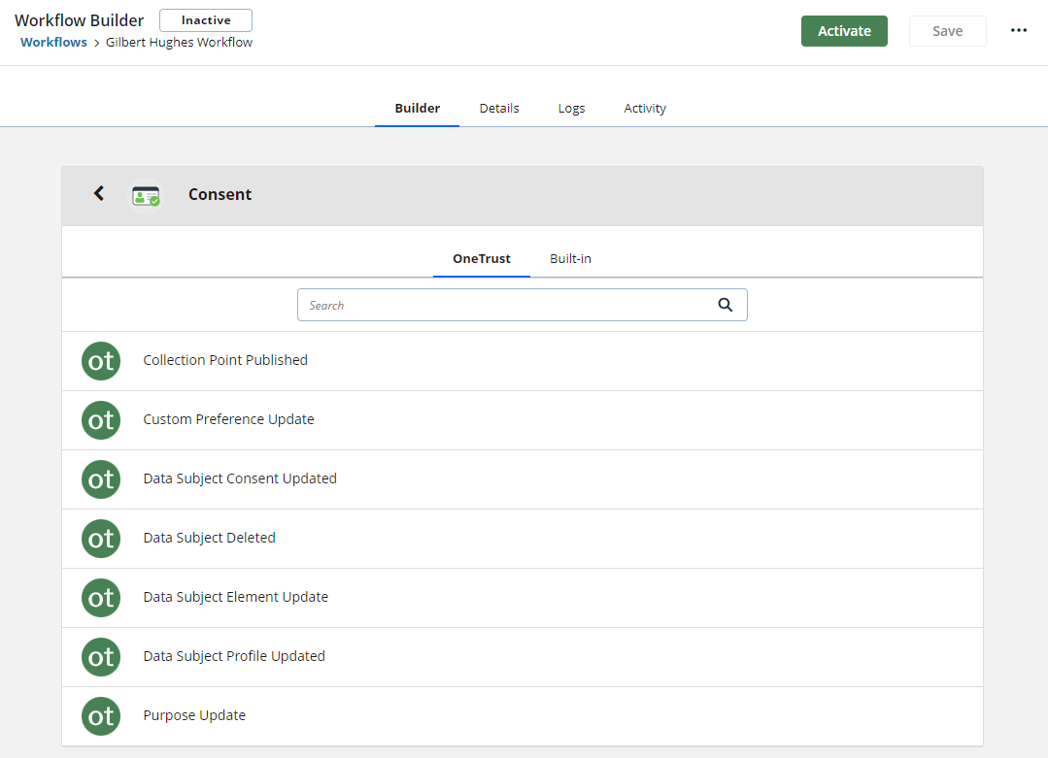Click the magnifying glass search icon

pos(725,304)
